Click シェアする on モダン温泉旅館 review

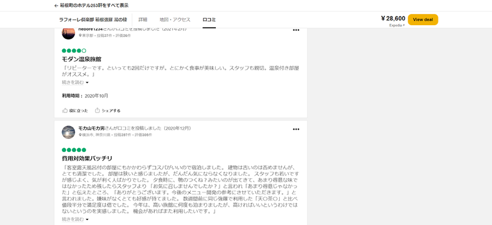(x=108, y=111)
